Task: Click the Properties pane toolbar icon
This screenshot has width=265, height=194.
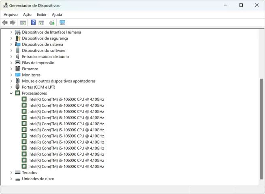Action: click(41, 23)
